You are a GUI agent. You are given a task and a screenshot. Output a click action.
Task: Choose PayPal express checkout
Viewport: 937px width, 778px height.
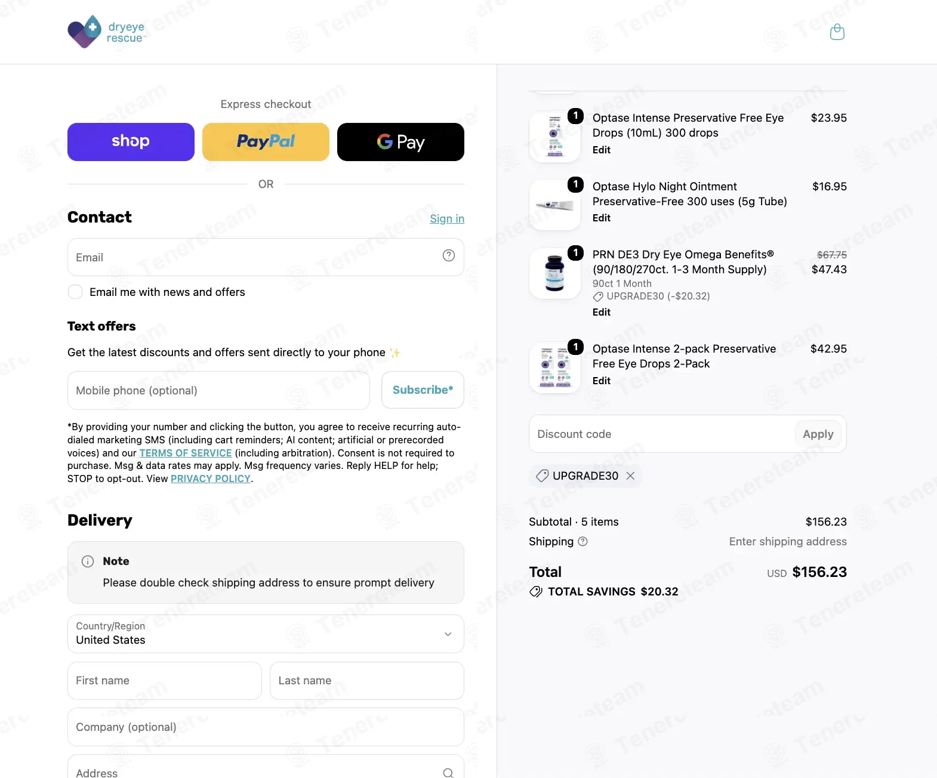click(x=266, y=142)
